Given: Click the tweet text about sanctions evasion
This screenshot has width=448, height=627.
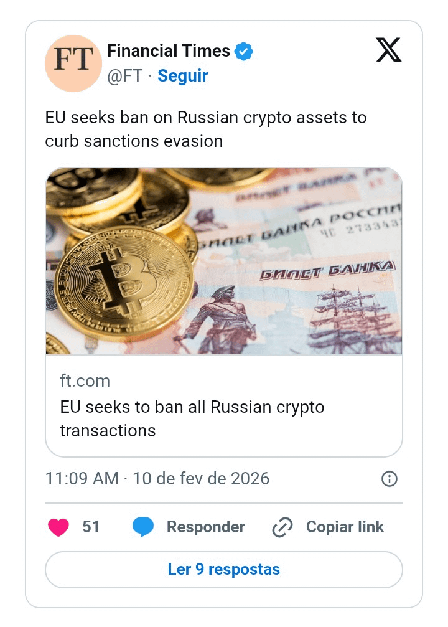Looking at the screenshot, I should [206, 129].
